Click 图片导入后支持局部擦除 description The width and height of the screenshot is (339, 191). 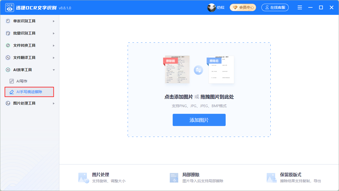tap(203, 181)
